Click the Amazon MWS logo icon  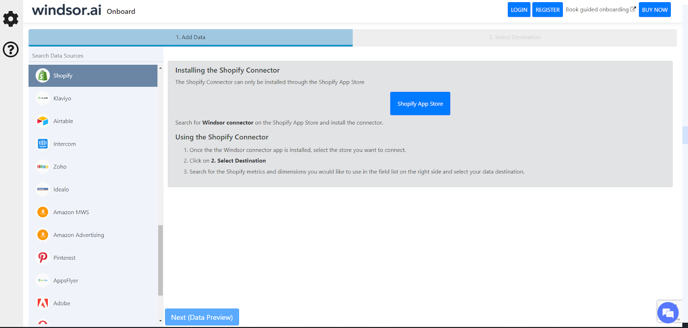43,212
